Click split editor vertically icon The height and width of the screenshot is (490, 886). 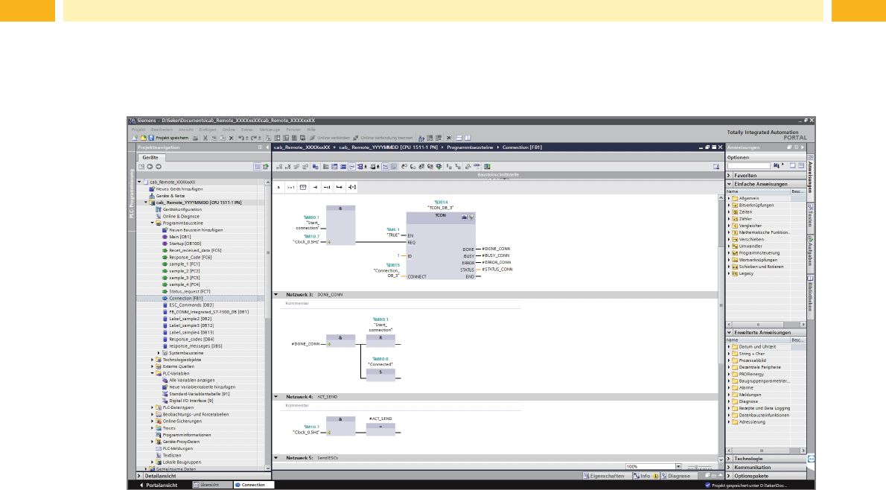coord(468,138)
